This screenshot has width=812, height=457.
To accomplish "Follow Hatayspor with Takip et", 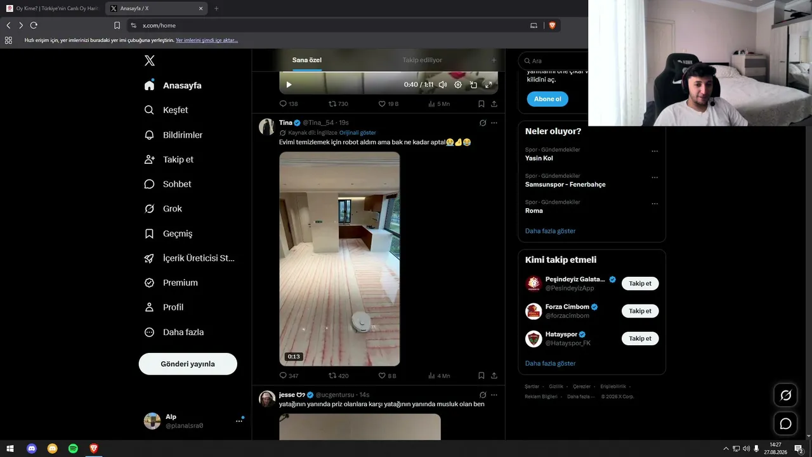I will click(x=640, y=338).
